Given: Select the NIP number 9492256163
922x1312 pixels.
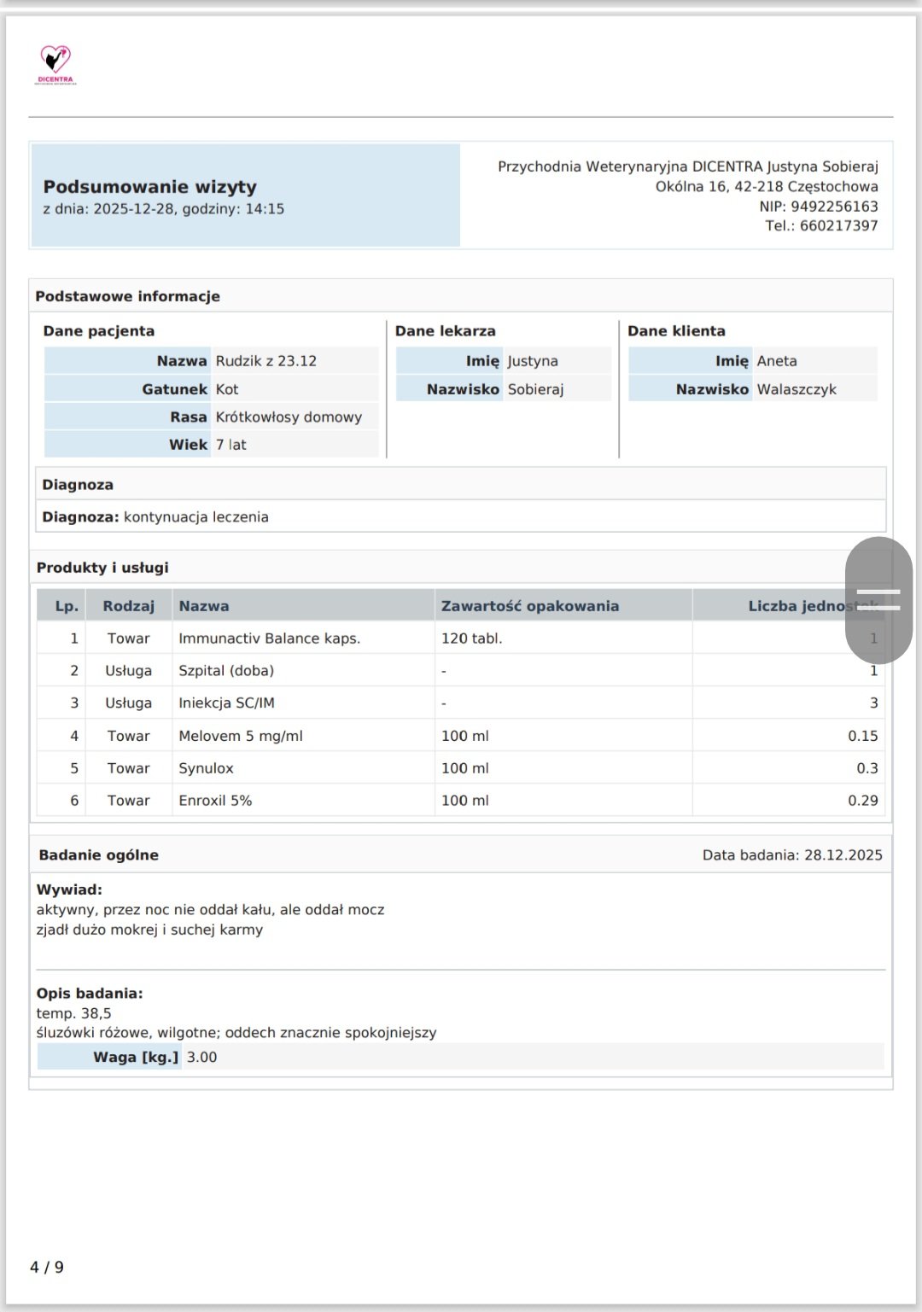Looking at the screenshot, I should click(x=834, y=206).
